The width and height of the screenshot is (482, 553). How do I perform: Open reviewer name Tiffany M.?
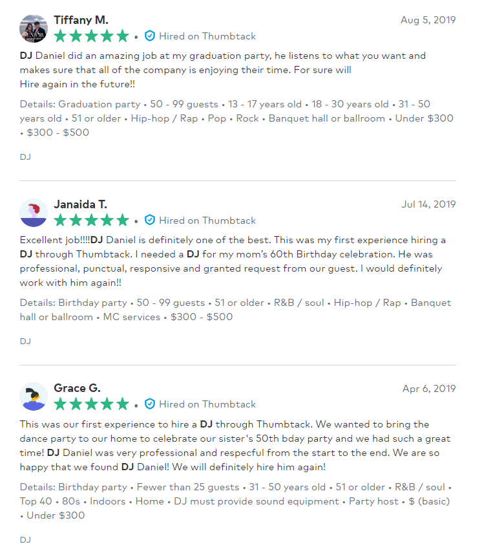pos(81,20)
